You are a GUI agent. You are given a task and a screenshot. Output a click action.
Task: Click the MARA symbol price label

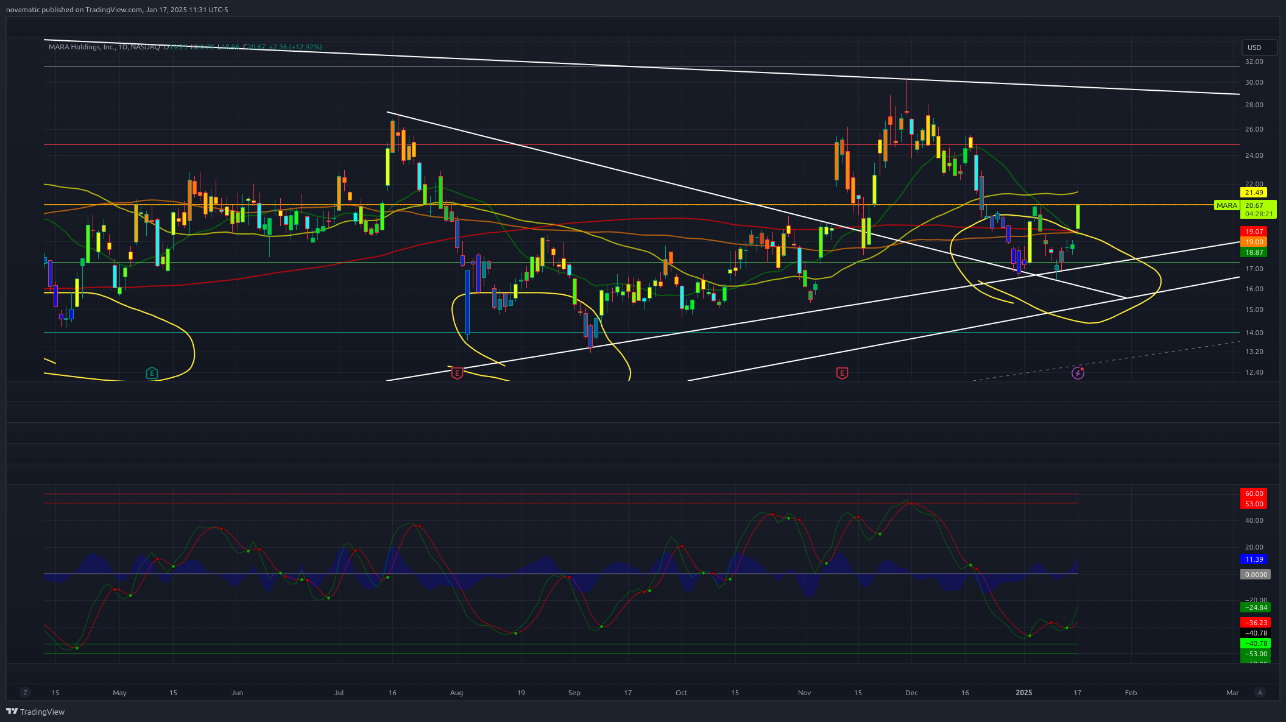pyautogui.click(x=1227, y=205)
